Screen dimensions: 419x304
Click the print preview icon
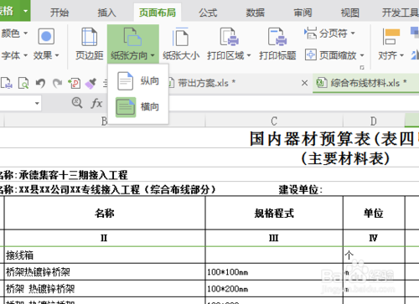[x=23, y=83]
